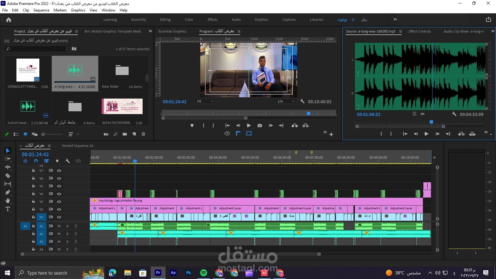Image resolution: width=496 pixels, height=279 pixels.
Task: Toggle Icon View in Project panel
Action: click(x=25, y=134)
